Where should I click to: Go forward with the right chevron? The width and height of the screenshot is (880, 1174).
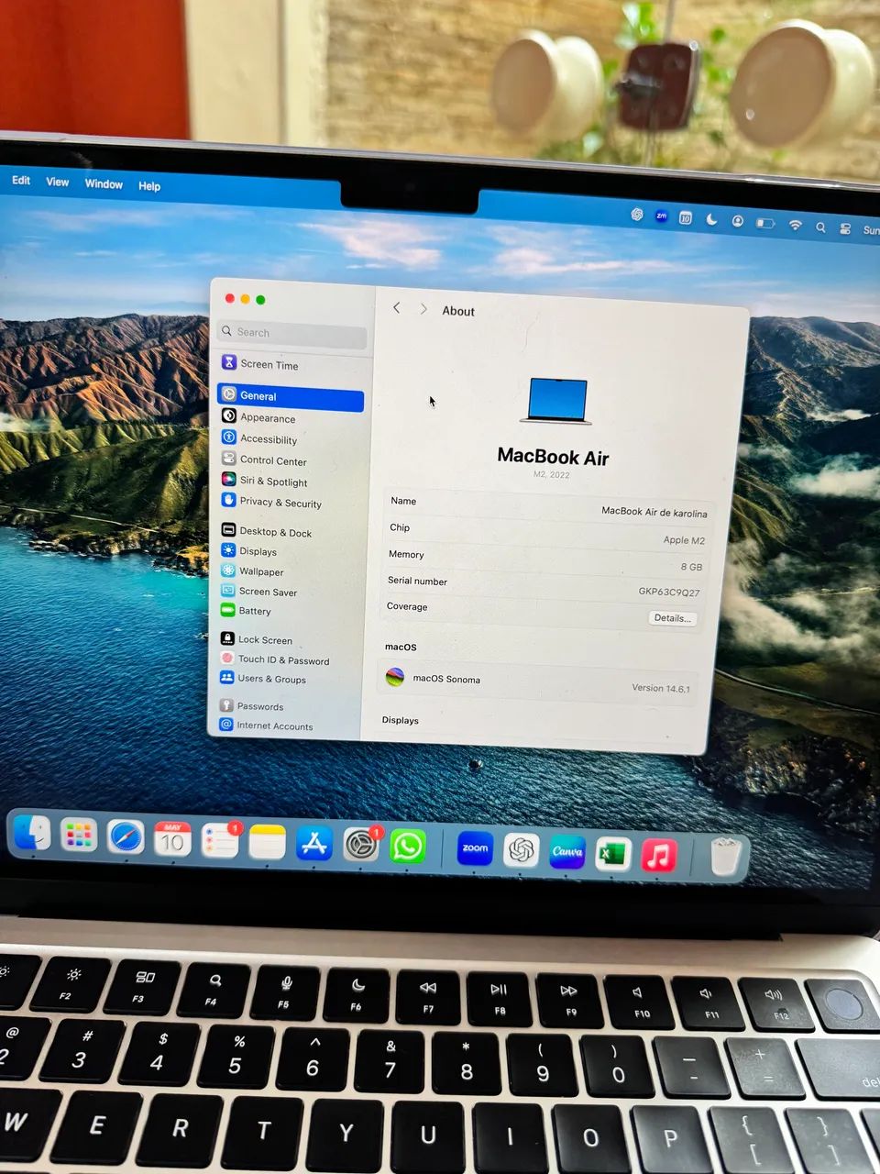(423, 310)
